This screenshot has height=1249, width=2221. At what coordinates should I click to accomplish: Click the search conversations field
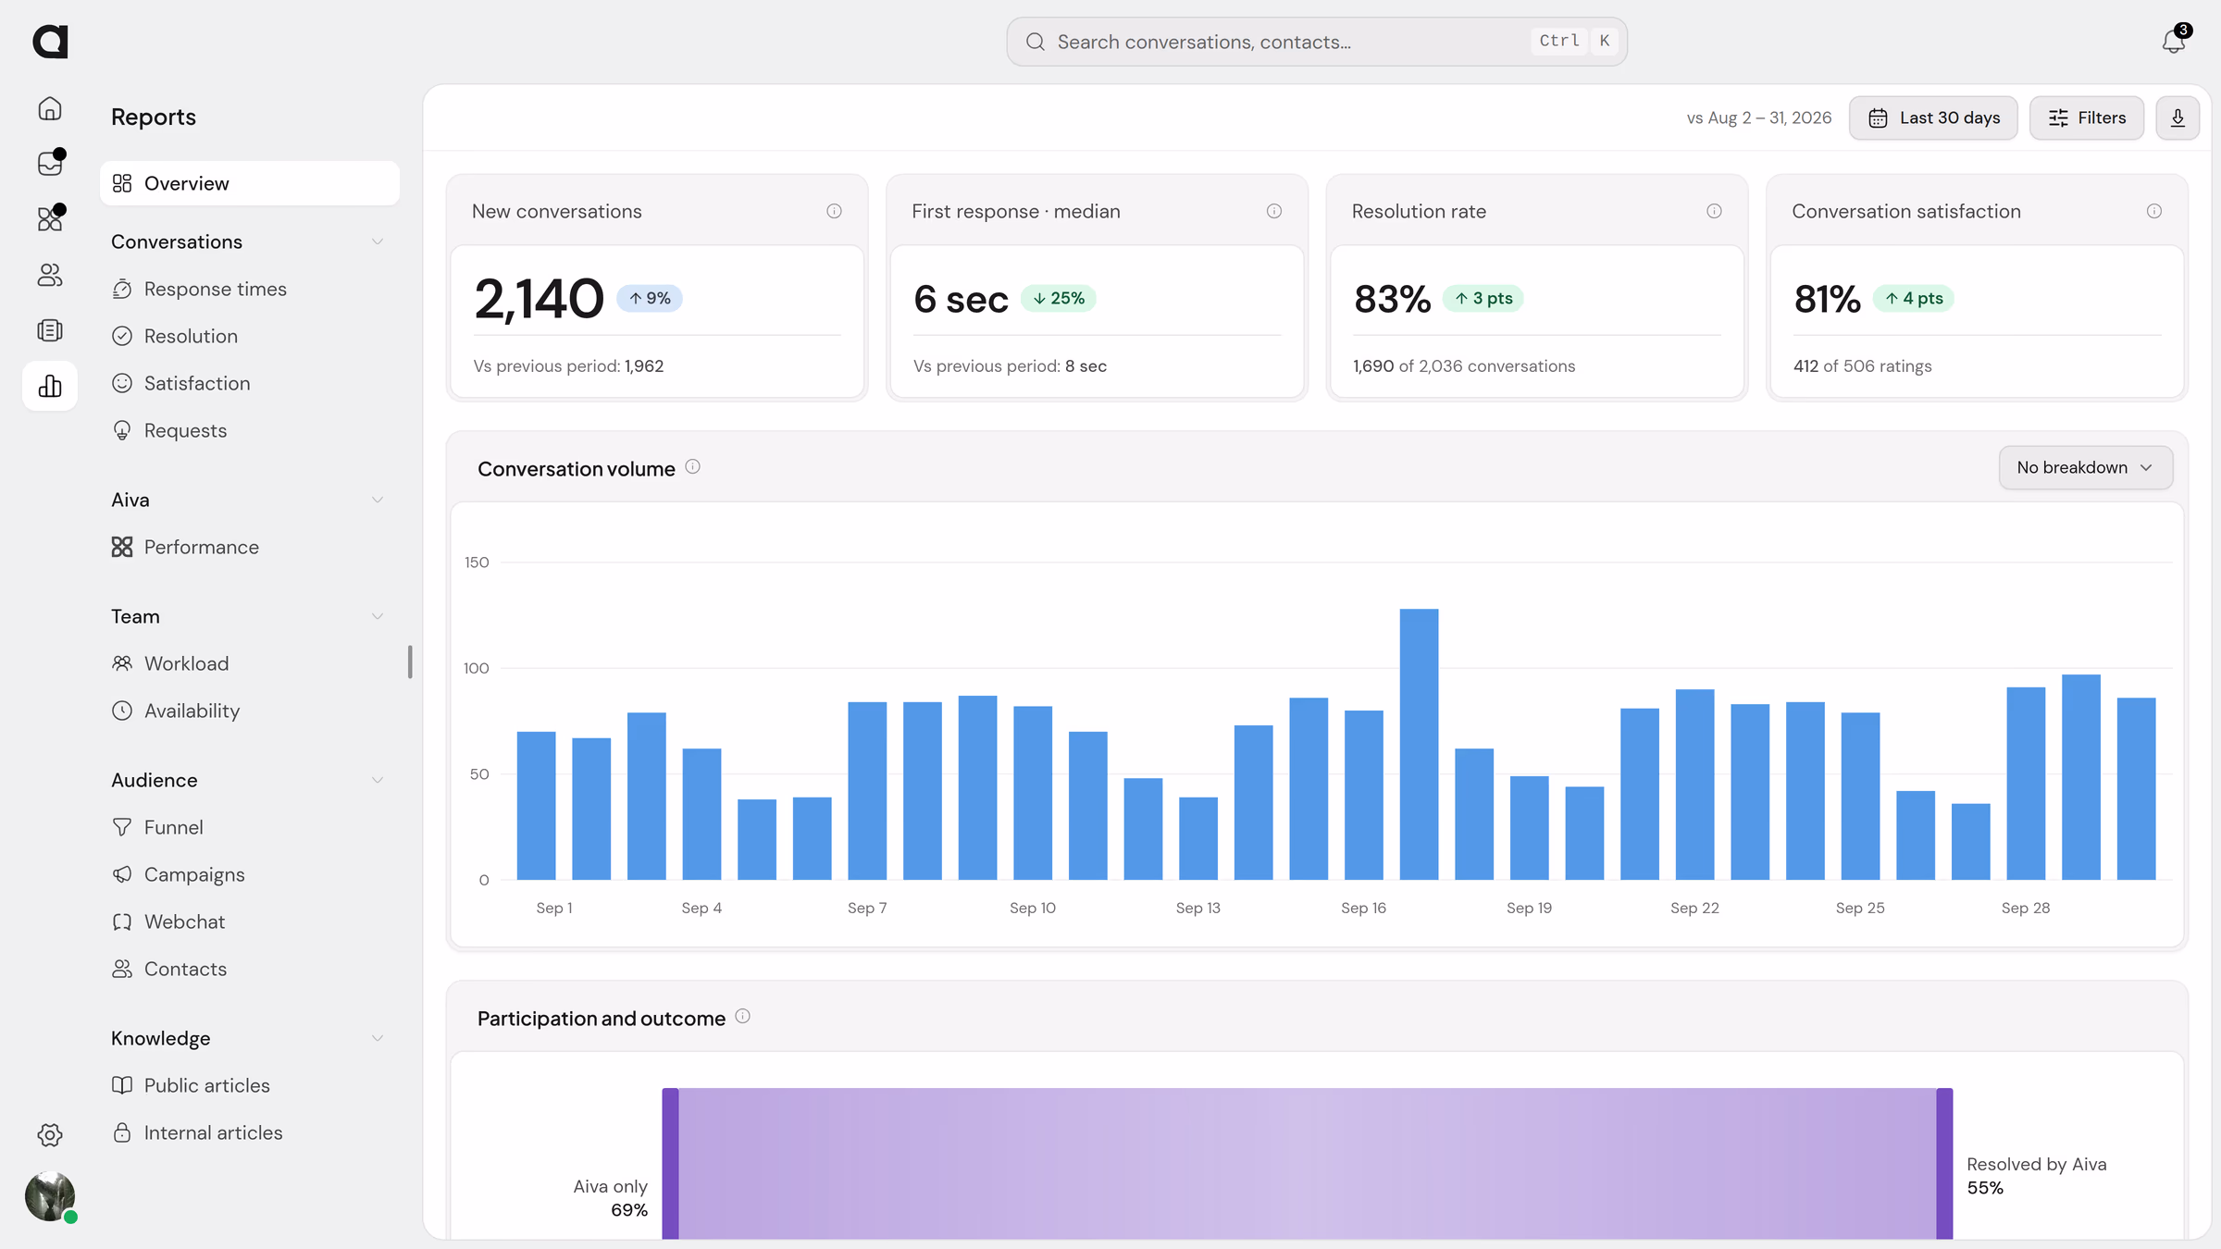coord(1316,42)
